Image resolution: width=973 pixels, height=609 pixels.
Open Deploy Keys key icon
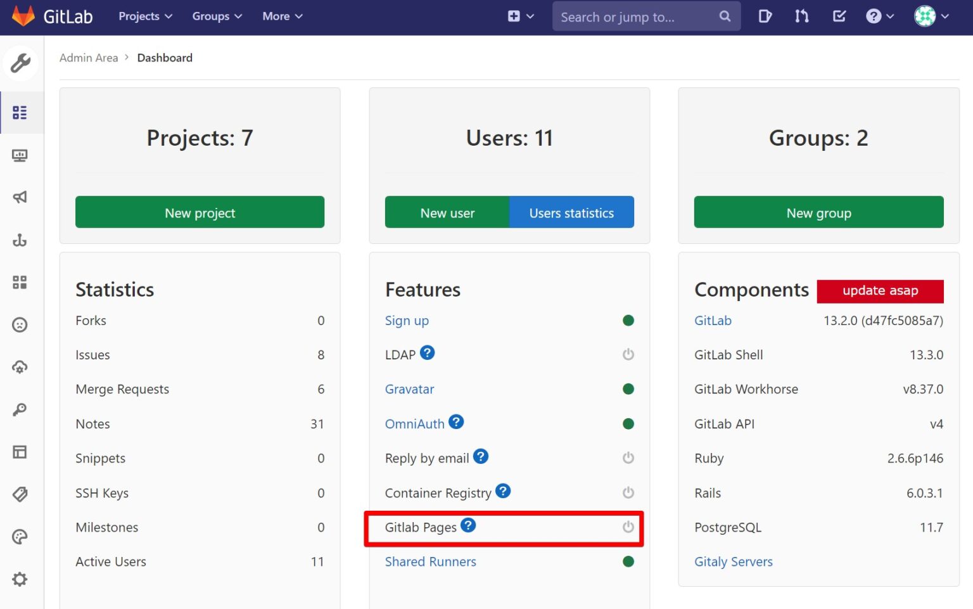[x=20, y=409]
